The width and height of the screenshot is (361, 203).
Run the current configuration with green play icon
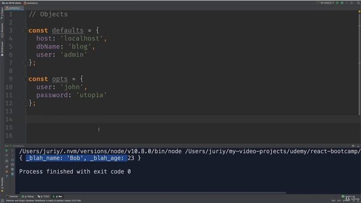coord(337,3)
